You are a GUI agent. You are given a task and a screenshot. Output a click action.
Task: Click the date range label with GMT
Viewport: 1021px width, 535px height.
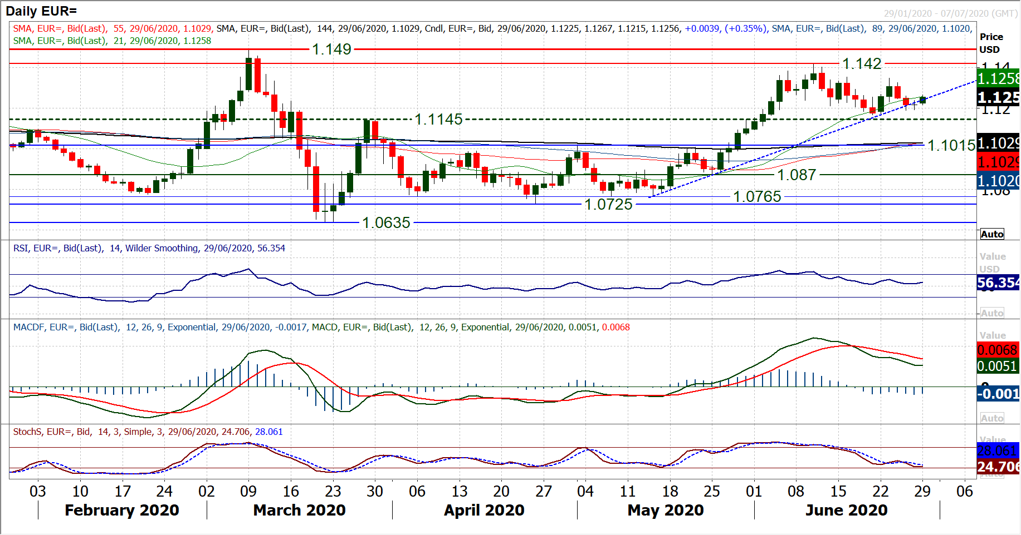[950, 13]
